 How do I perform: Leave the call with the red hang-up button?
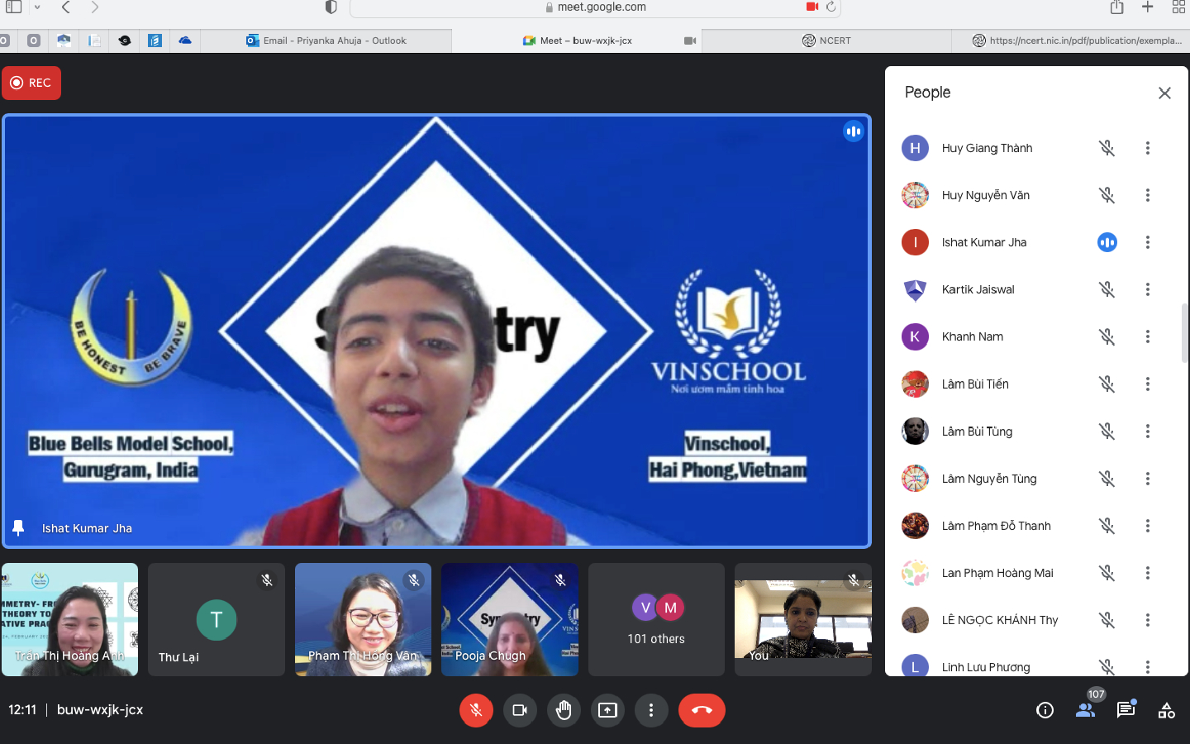pos(702,710)
